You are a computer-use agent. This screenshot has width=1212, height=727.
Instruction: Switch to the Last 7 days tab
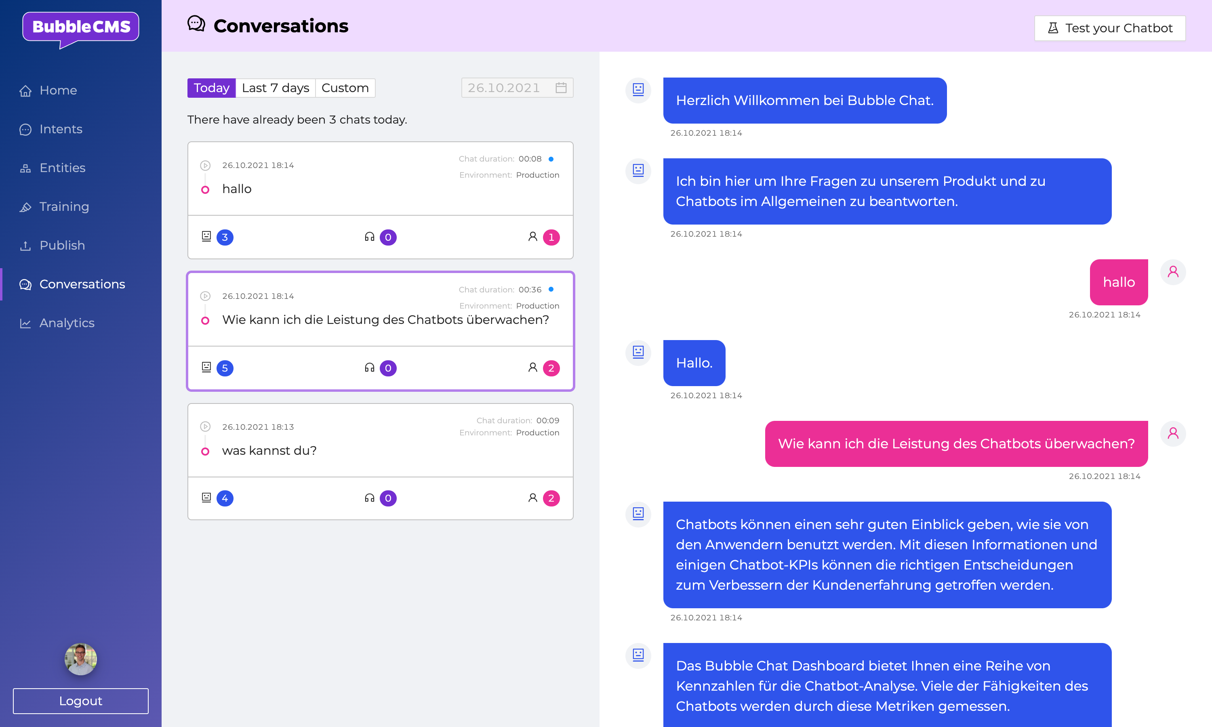[x=275, y=88]
